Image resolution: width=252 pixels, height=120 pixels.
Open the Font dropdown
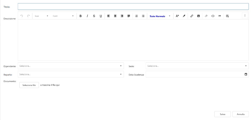(63, 16)
